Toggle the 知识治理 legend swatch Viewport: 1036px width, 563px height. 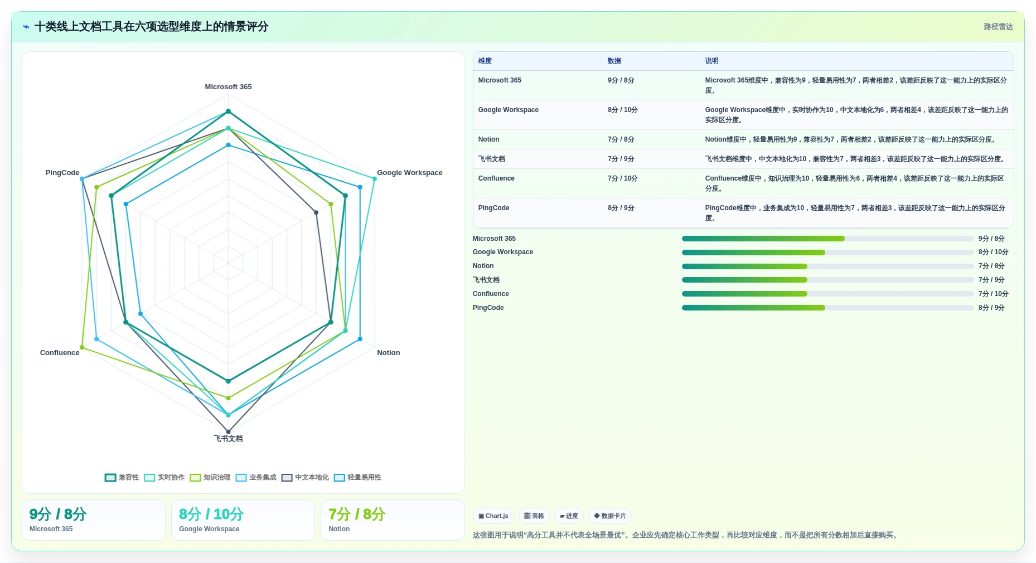coord(195,478)
